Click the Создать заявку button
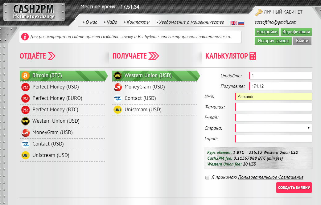321x205 pixels. [294, 188]
